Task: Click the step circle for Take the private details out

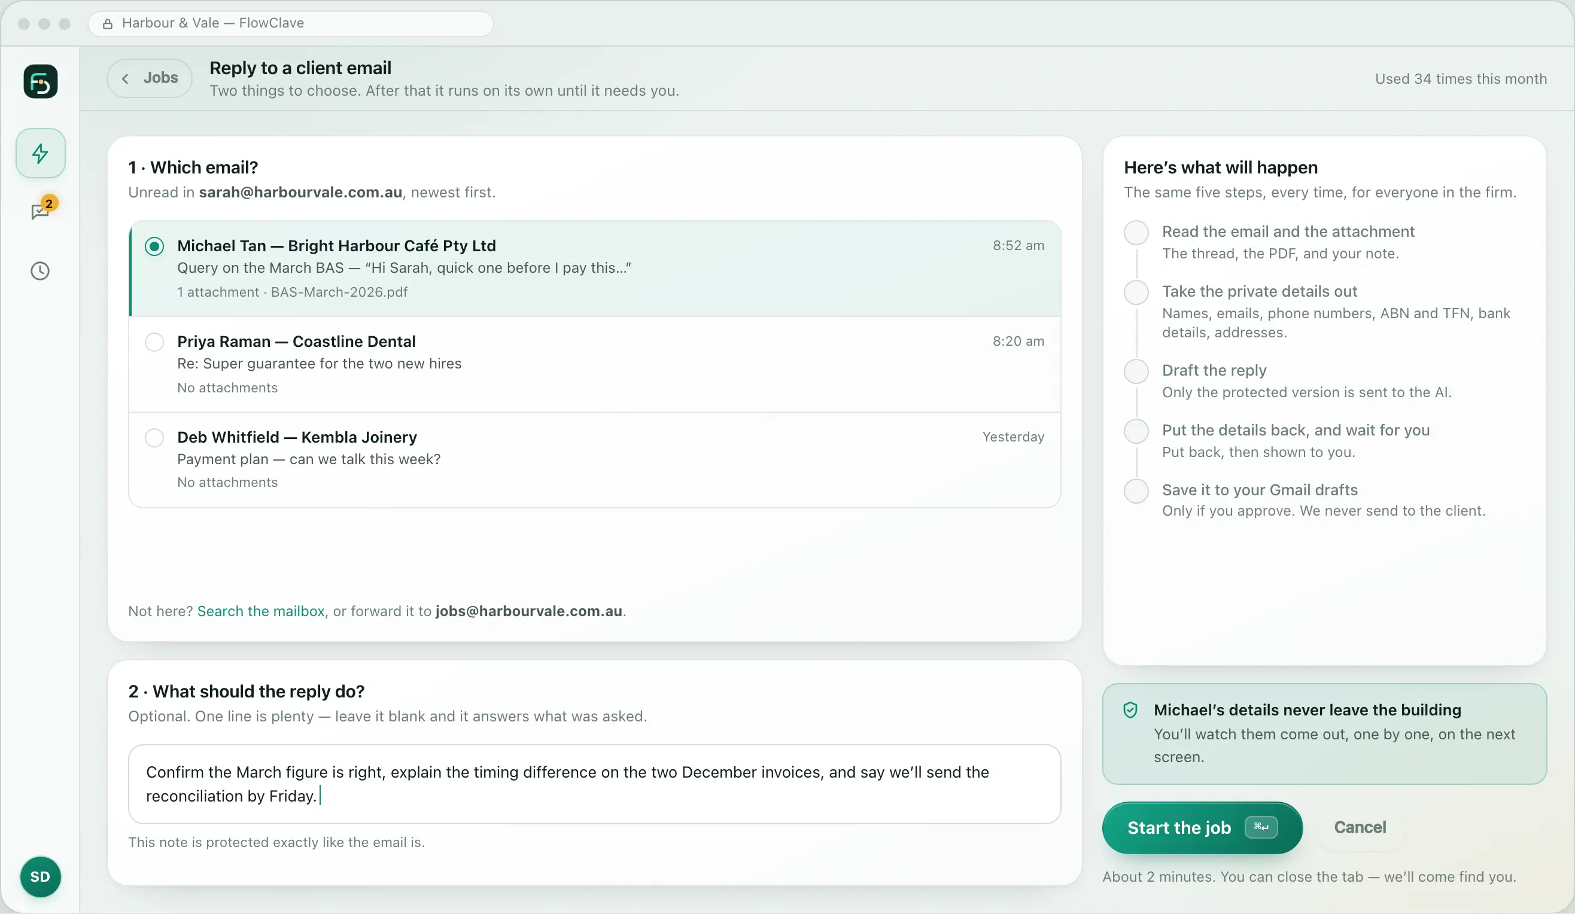Action: [x=1136, y=293]
